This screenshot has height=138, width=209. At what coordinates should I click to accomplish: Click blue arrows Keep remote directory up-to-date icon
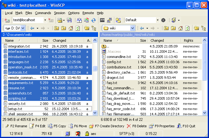click(93, 20)
